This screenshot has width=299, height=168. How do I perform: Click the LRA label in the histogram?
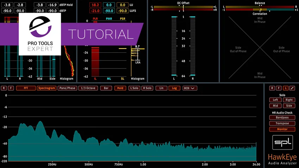pyautogui.click(x=138, y=63)
